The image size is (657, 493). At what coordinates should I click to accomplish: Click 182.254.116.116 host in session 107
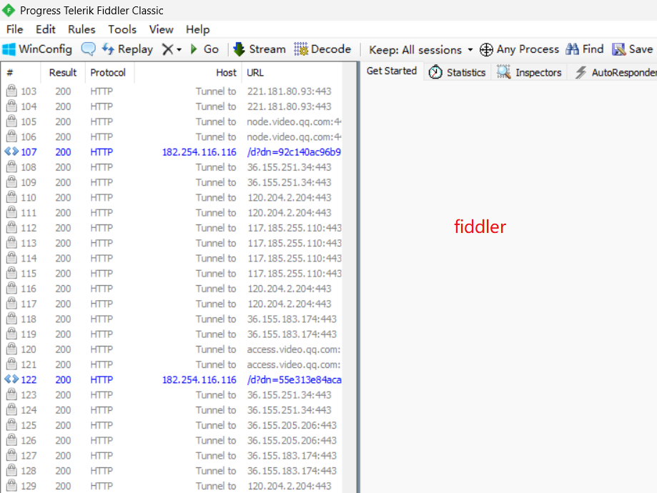(199, 152)
